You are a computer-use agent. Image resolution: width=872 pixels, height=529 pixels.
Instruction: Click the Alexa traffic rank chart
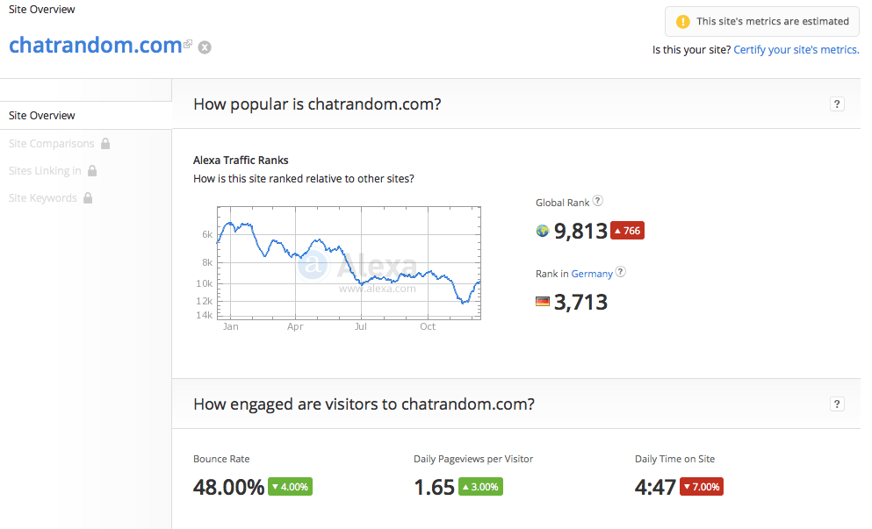349,263
